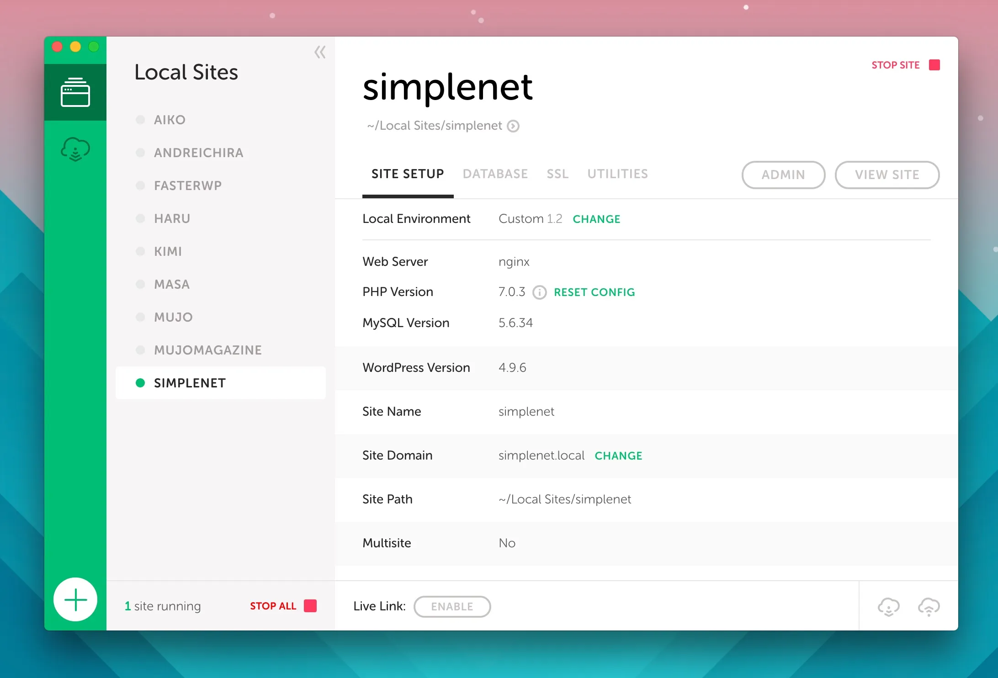The width and height of the screenshot is (998, 678).
Task: Collapse the sites sidebar with double chevron
Action: [320, 52]
